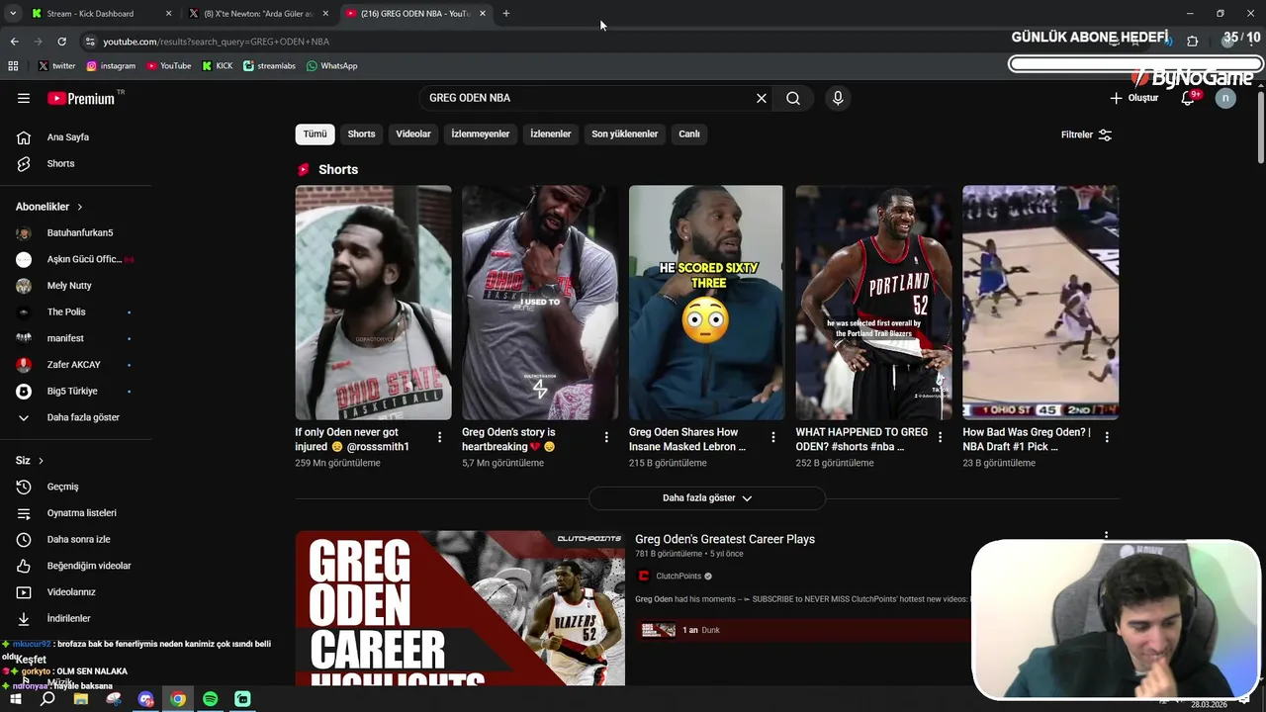Select the Videolar filter chip
The width and height of the screenshot is (1266, 712).
point(413,133)
